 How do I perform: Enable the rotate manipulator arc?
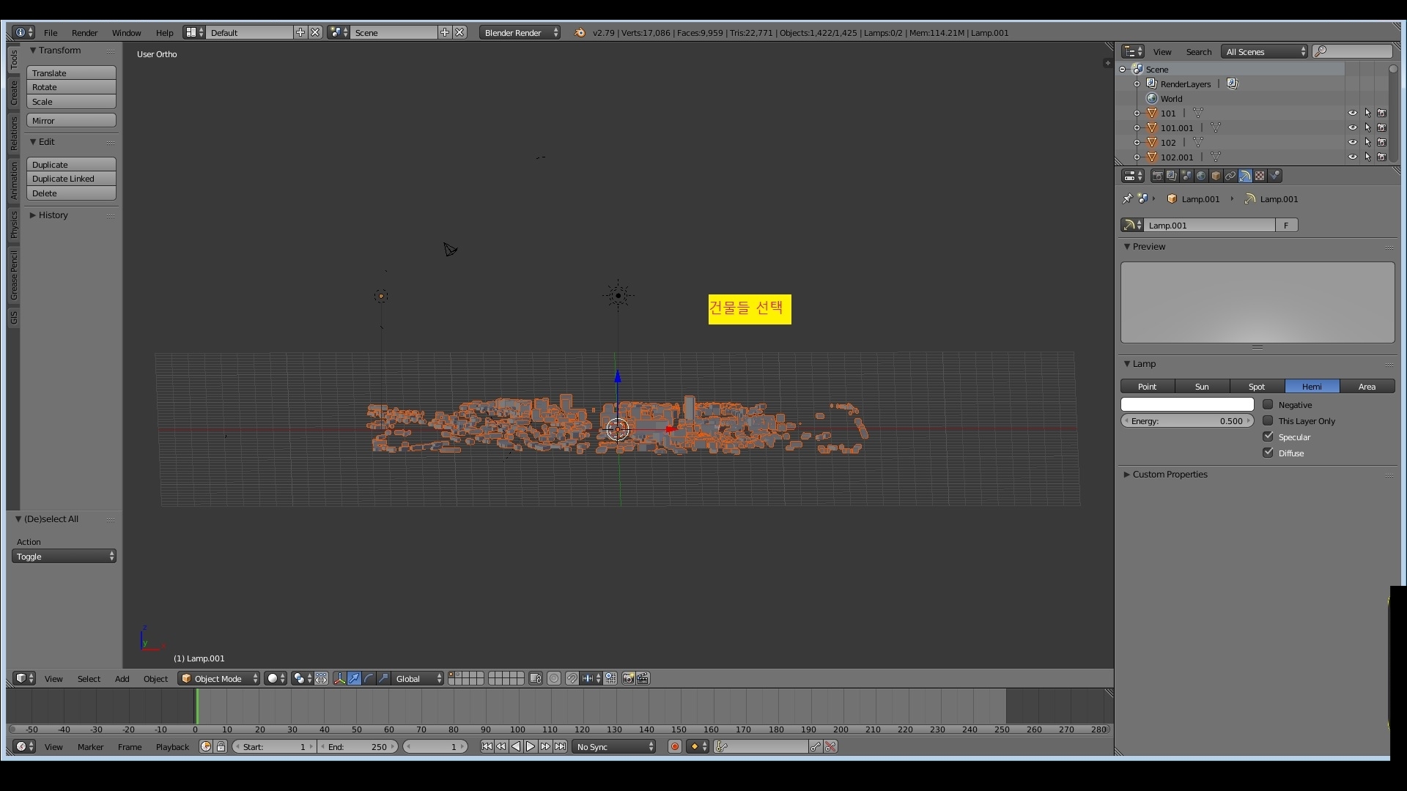[x=369, y=679]
